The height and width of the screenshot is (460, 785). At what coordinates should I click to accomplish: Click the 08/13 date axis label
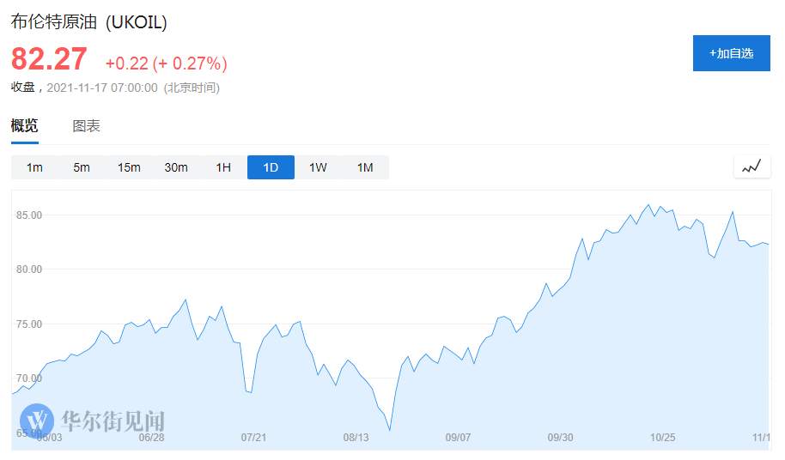356,438
